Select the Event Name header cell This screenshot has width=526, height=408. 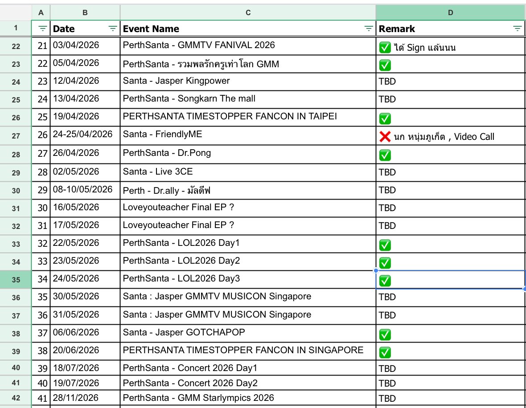[248, 29]
